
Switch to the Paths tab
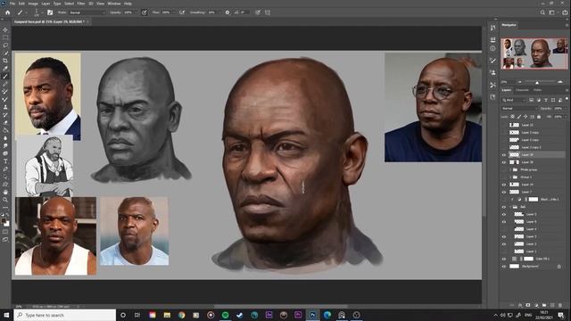coord(537,90)
